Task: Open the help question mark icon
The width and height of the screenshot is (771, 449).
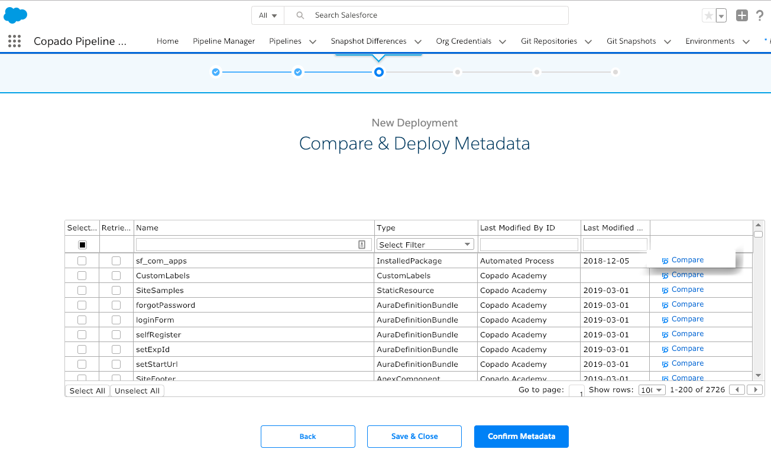Action: [x=760, y=16]
